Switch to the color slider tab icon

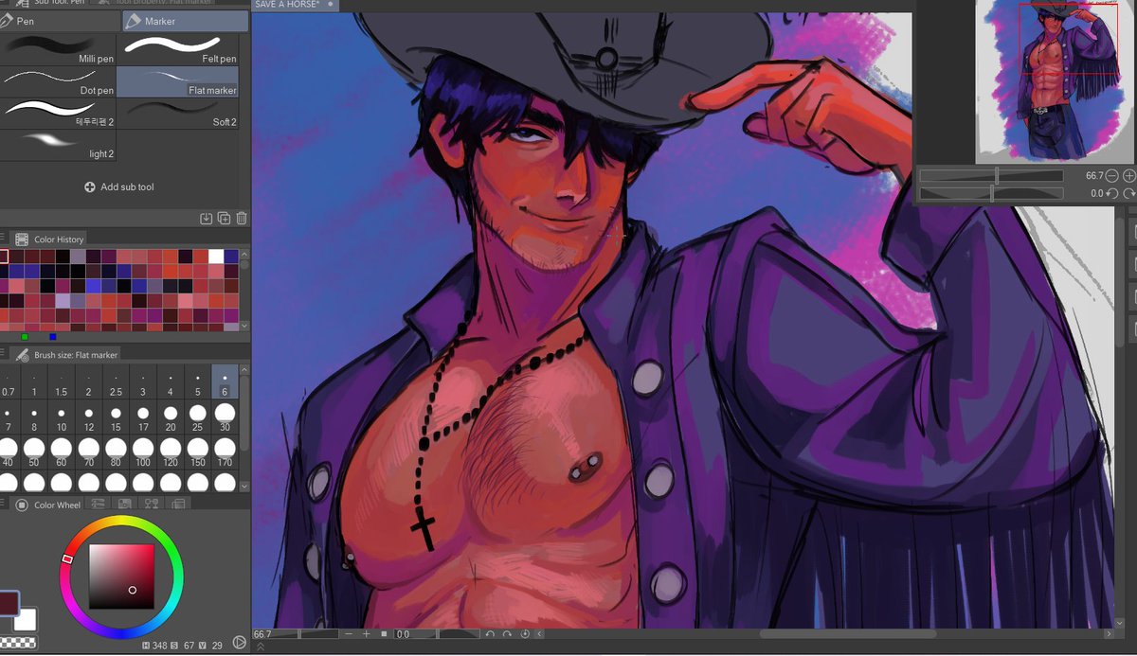click(x=97, y=505)
